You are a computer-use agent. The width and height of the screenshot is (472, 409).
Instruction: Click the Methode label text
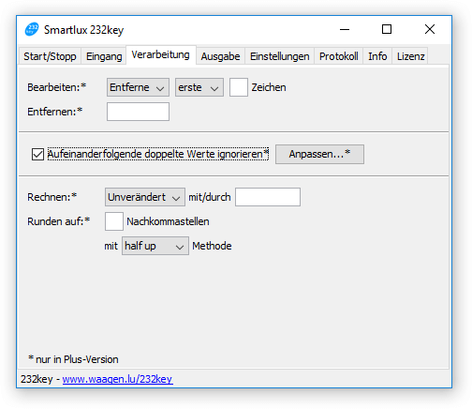[x=212, y=246]
